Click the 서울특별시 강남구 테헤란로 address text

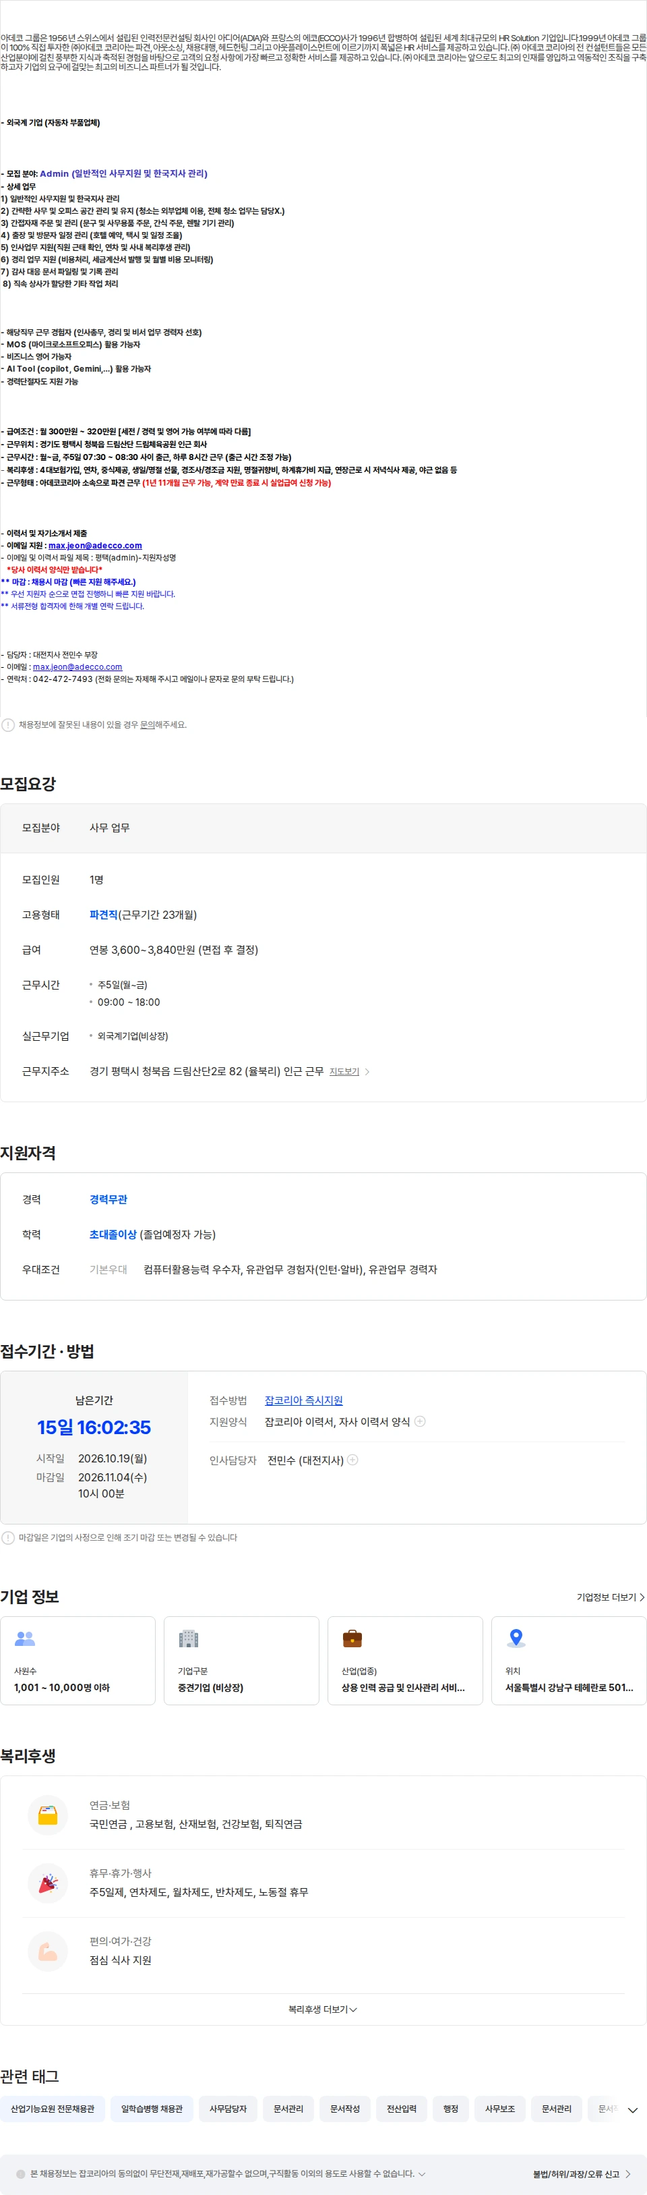click(x=569, y=1687)
